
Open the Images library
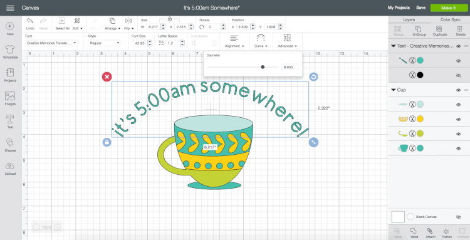click(x=10, y=96)
